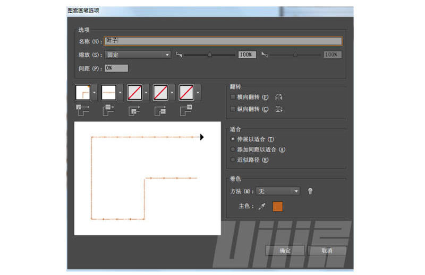Select 近似路径 radio option

coord(233,160)
